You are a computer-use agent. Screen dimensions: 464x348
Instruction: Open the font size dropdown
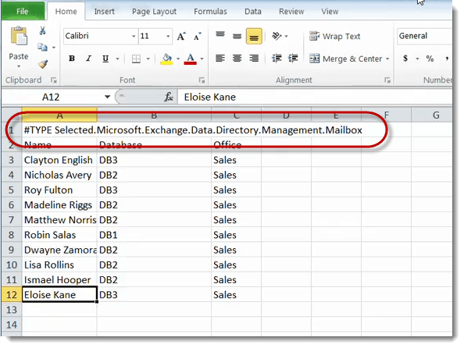coord(168,37)
